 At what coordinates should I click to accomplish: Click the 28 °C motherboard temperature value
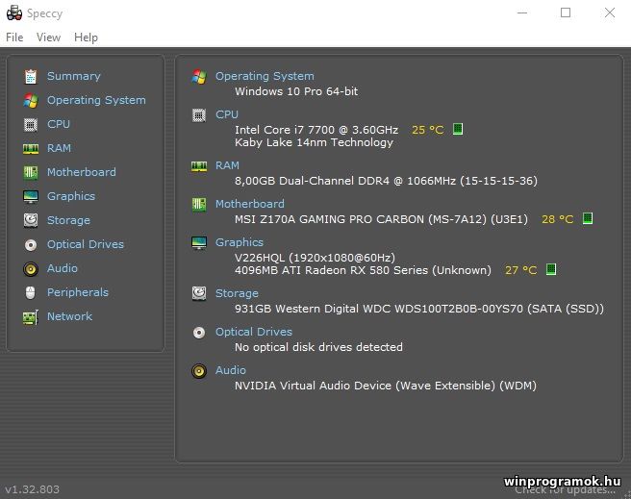coord(557,219)
